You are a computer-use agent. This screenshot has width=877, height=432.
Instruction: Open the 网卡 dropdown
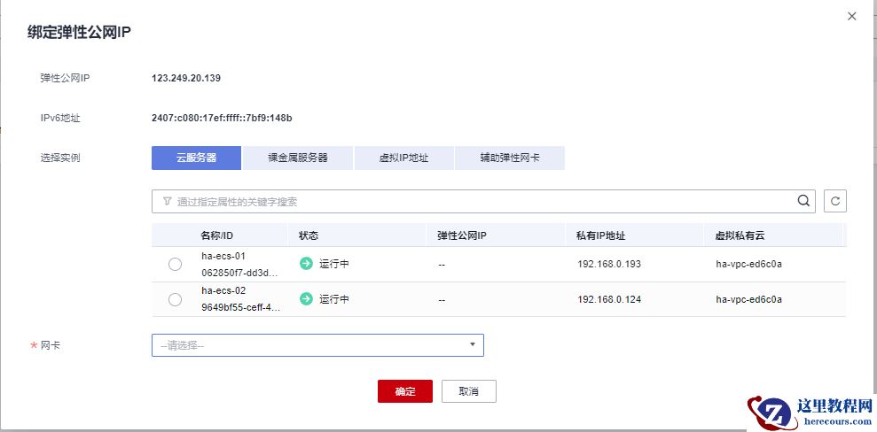pos(317,345)
